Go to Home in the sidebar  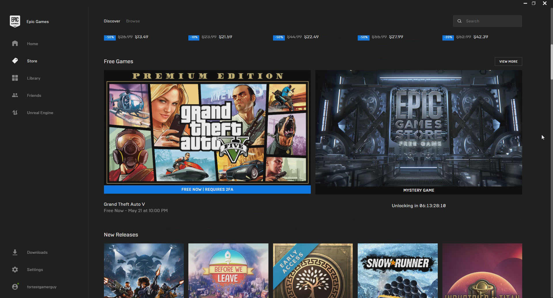pos(33,44)
